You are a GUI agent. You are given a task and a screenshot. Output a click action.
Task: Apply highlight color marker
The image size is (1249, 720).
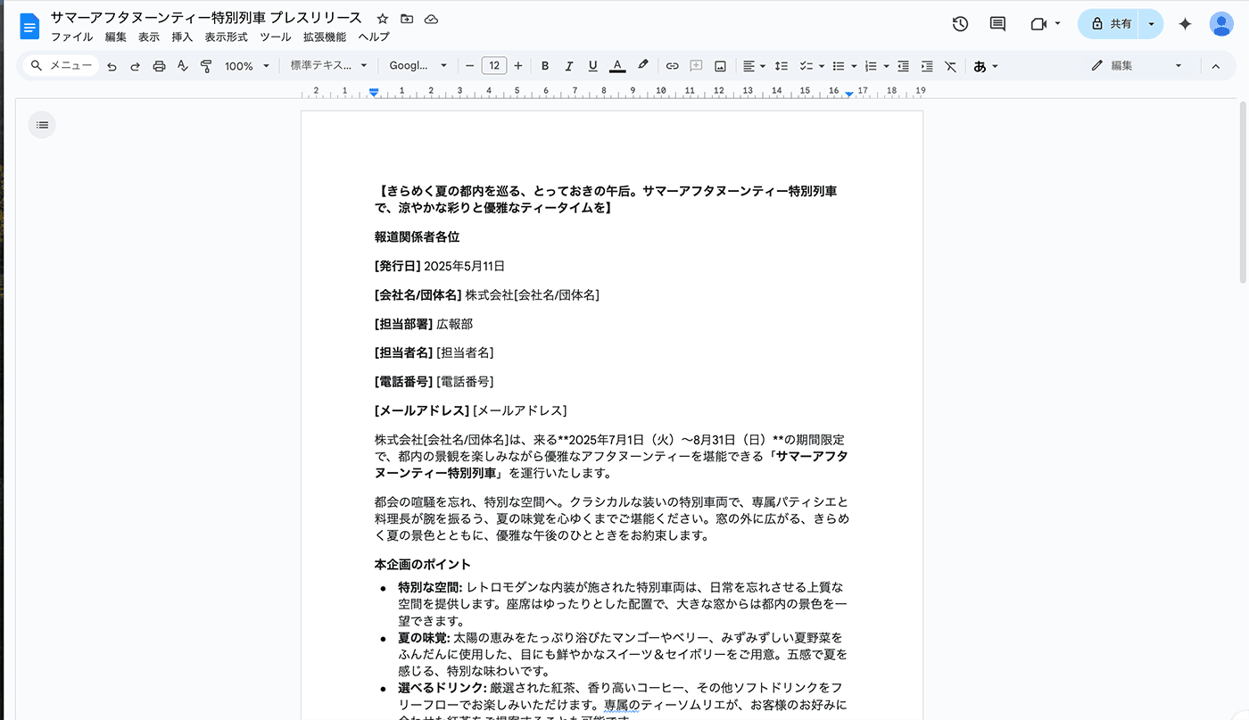tap(642, 66)
